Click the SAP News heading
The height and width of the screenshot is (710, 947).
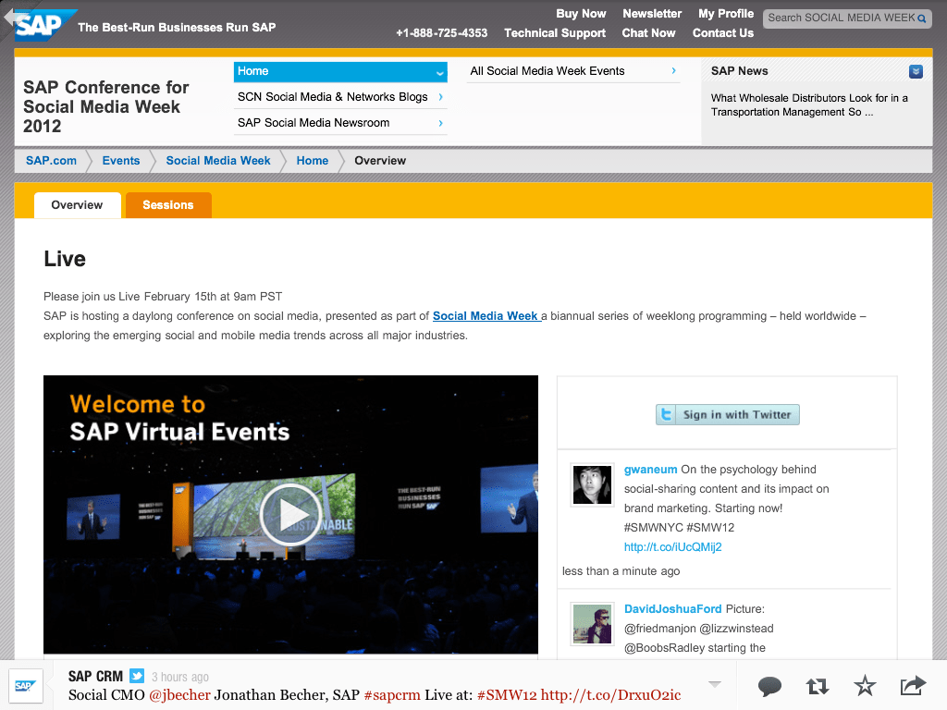coord(739,71)
